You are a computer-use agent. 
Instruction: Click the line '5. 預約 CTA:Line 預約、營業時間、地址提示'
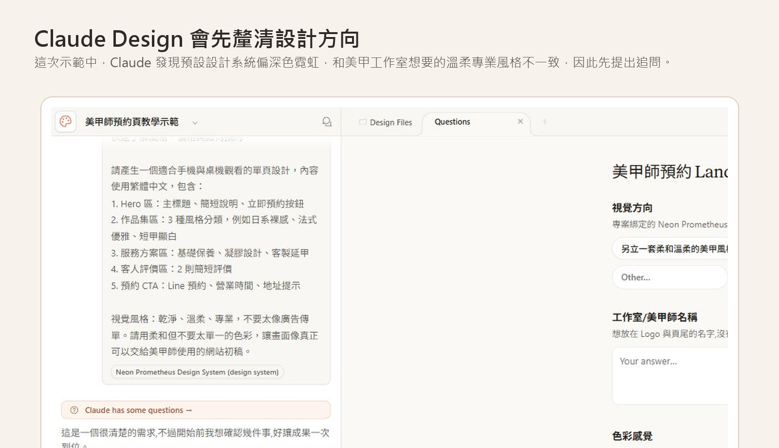205,285
